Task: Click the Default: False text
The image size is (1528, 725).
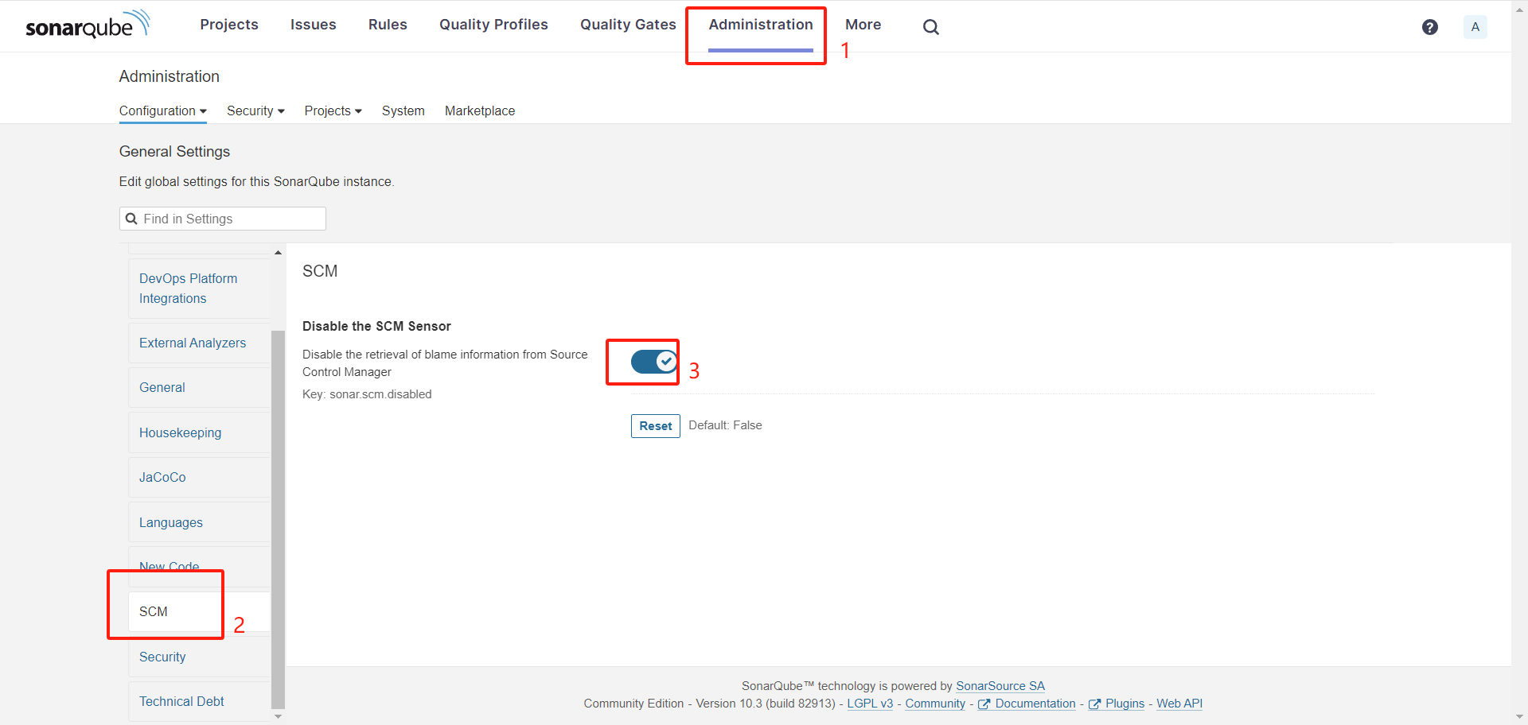Action: [x=725, y=425]
